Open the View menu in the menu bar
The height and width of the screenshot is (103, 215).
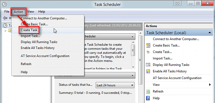pyautogui.click(x=31, y=12)
